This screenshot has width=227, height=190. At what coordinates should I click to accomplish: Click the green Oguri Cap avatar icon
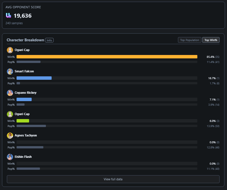(x=10, y=114)
